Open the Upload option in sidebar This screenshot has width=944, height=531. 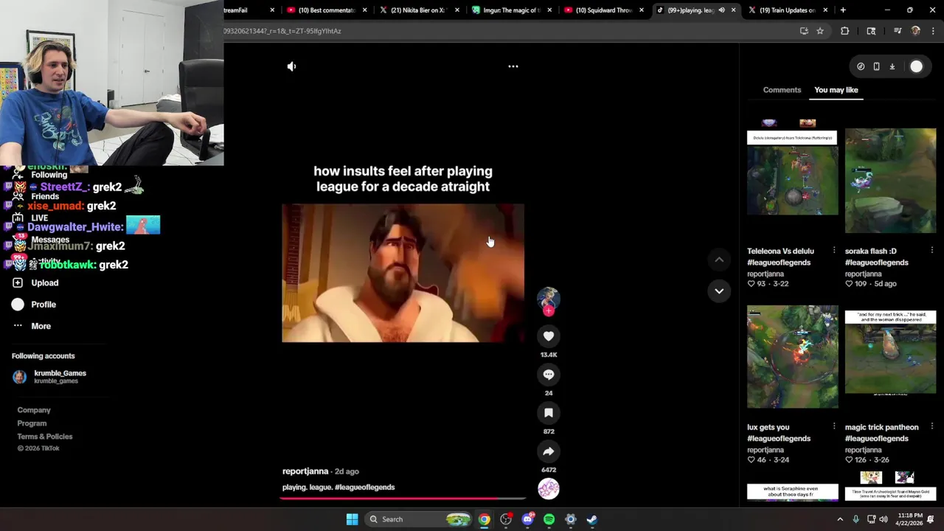click(35, 283)
